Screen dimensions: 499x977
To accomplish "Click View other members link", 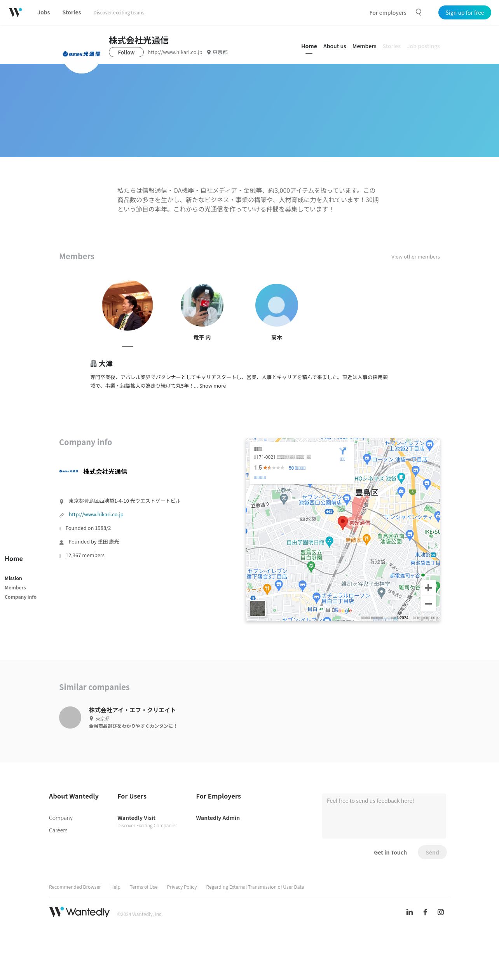I will point(415,257).
